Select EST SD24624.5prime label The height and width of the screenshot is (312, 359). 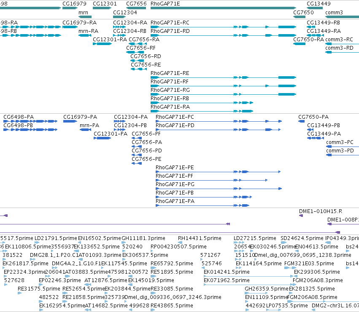[x=302, y=238]
